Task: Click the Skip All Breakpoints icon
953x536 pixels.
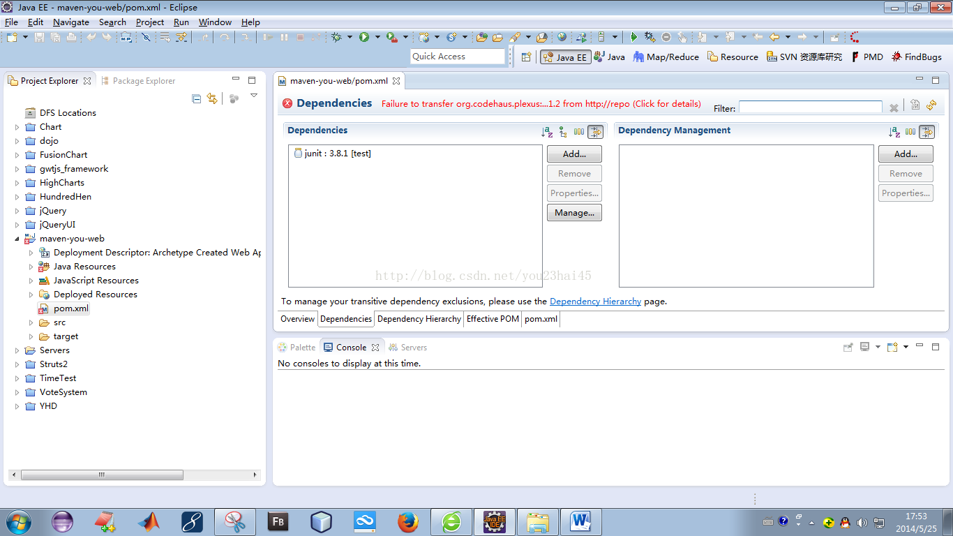Action: [146, 37]
